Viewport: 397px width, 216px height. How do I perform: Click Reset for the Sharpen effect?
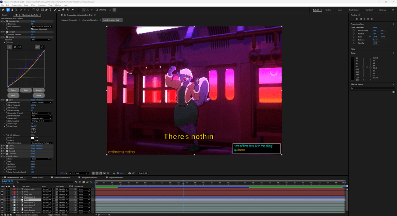point(33,32)
